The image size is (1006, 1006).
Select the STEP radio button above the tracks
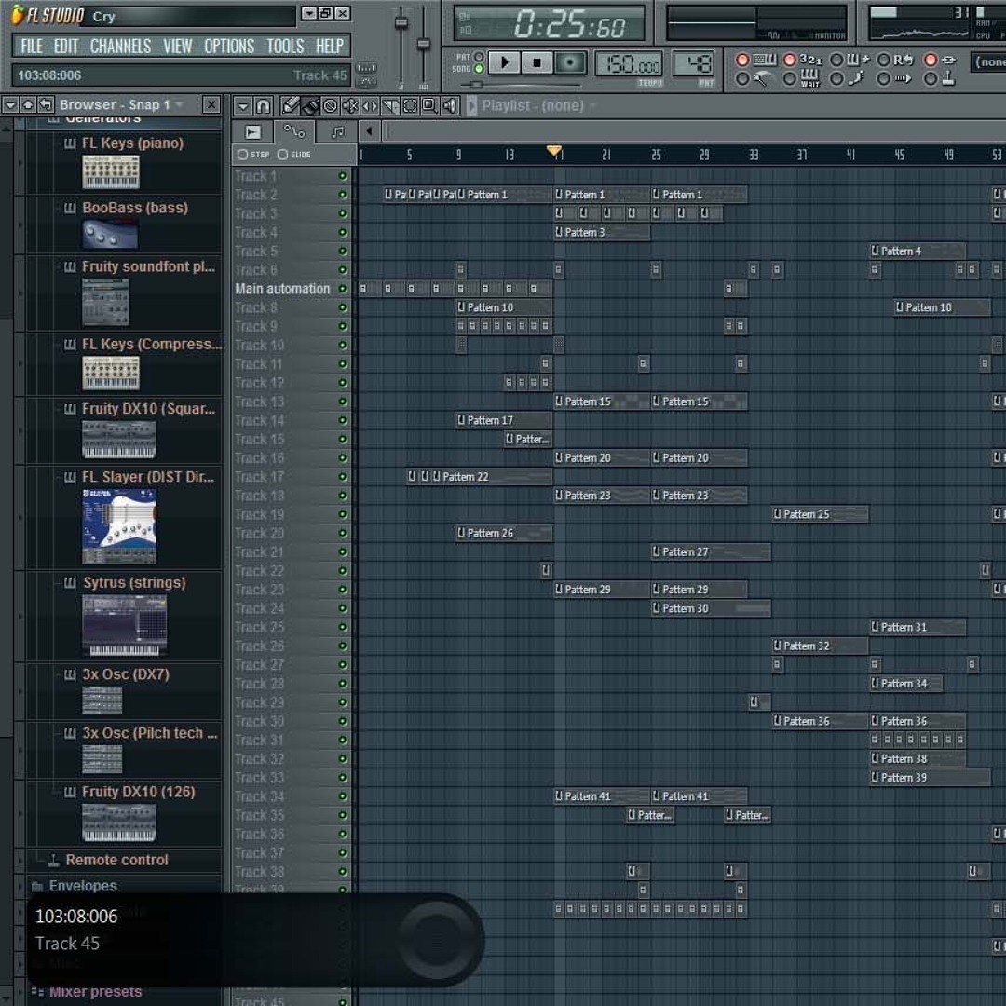[x=241, y=155]
